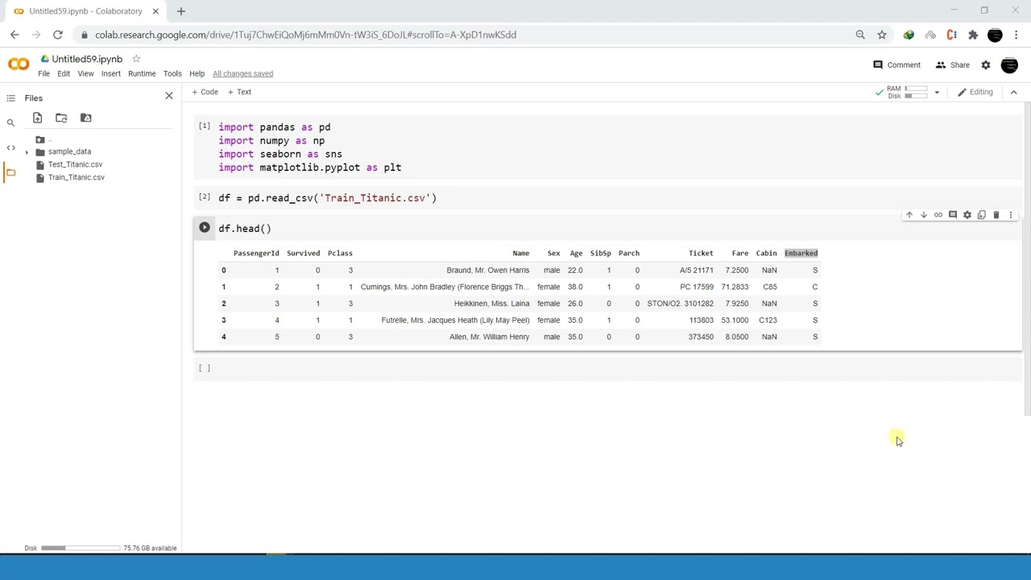The image size is (1031, 580).
Task: Click Upload to session storage icon
Action: (x=37, y=118)
